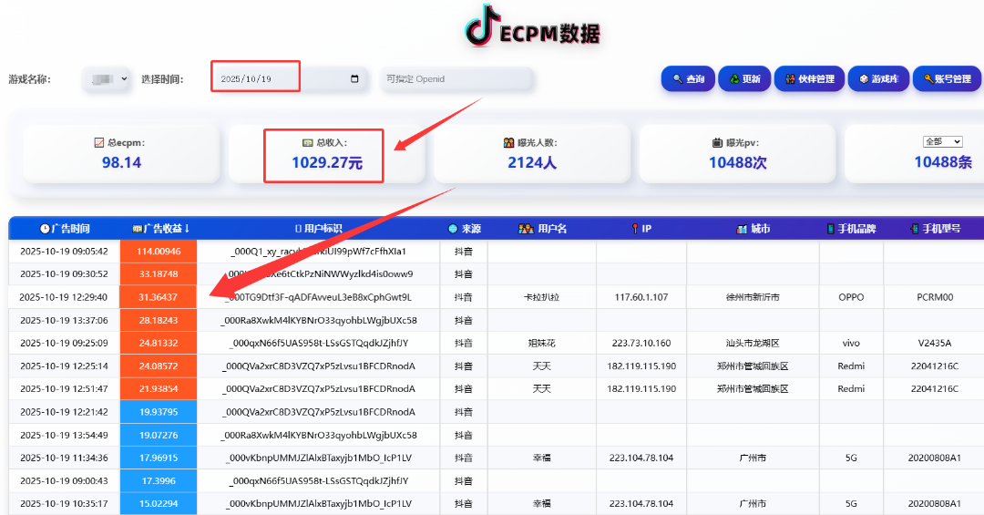Click the phone icon beside 手机品牌 header
Image resolution: width=984 pixels, height=515 pixels.
coord(830,229)
